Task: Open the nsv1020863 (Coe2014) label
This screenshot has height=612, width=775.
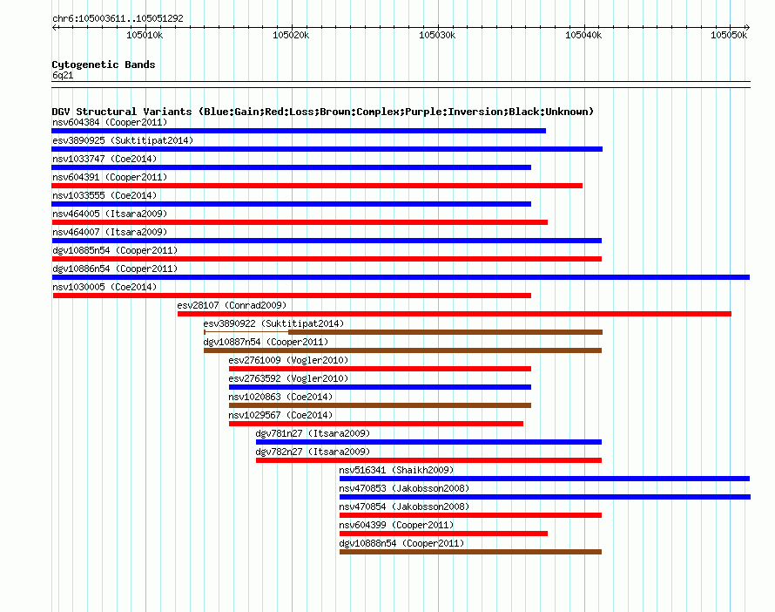Action: pos(280,397)
